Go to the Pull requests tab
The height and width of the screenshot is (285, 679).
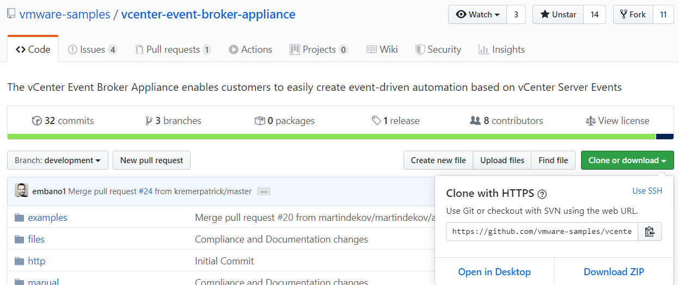pos(173,49)
